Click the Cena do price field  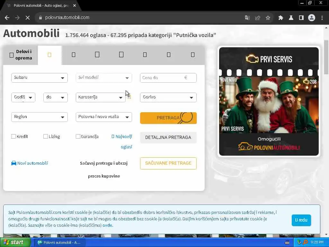pyautogui.click(x=168, y=78)
